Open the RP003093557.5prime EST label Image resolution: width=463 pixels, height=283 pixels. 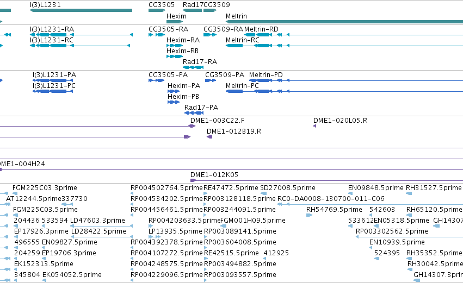pyautogui.click(x=240, y=275)
